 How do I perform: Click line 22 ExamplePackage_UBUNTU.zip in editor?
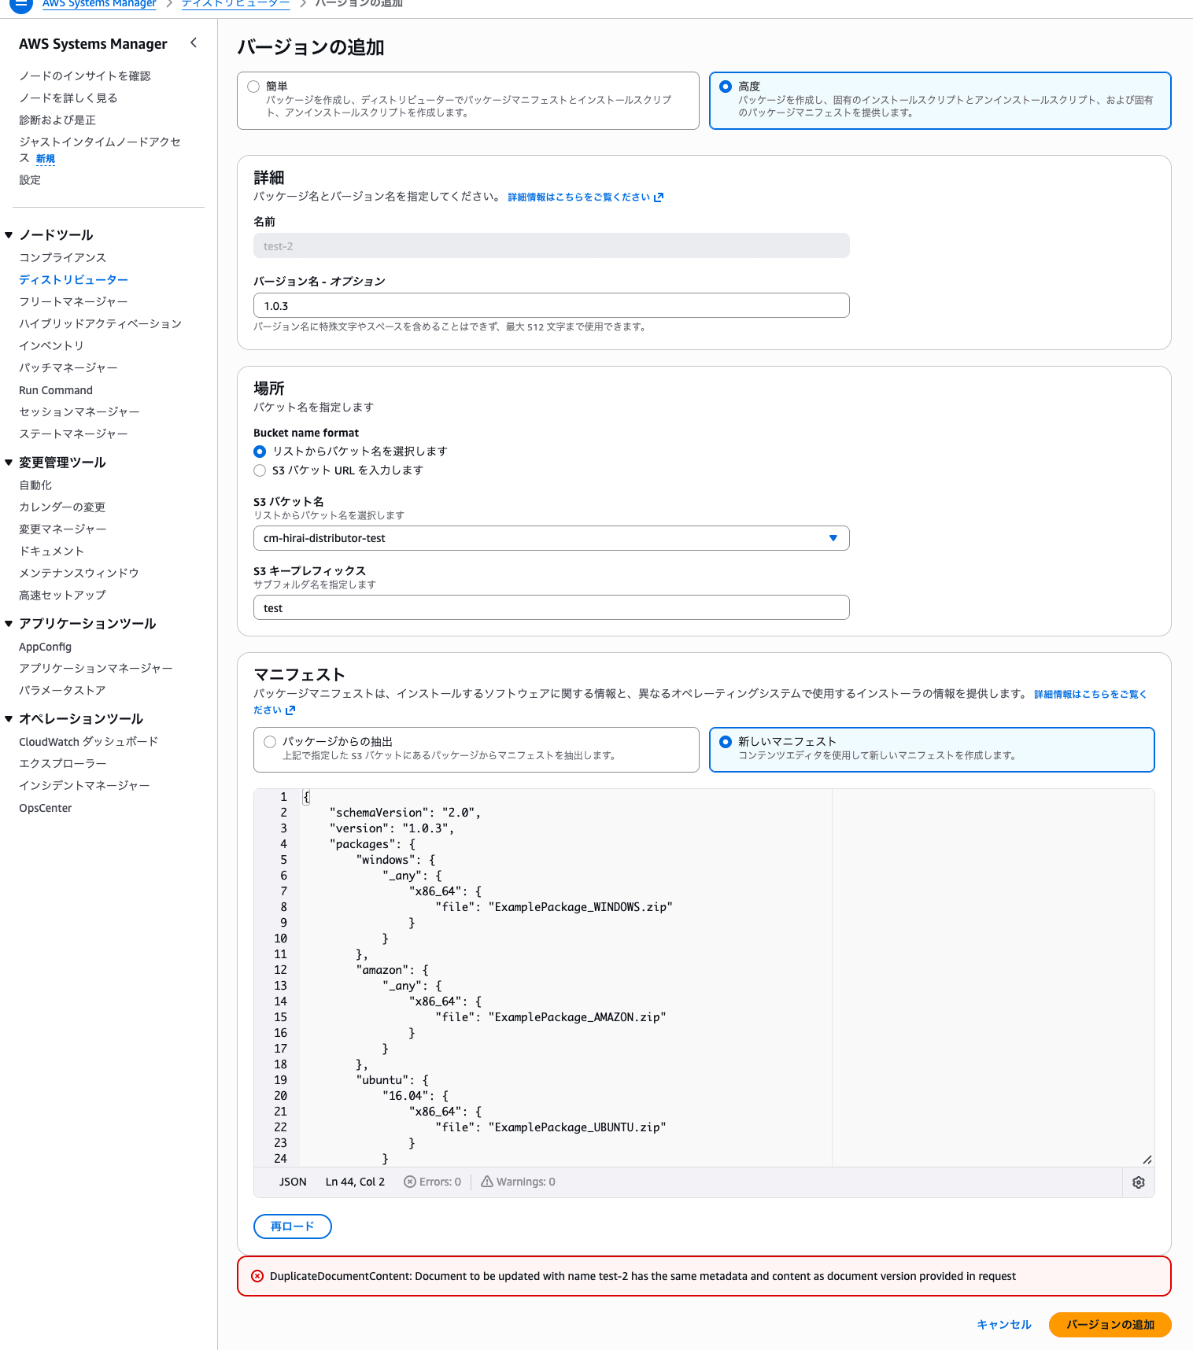tap(578, 1127)
